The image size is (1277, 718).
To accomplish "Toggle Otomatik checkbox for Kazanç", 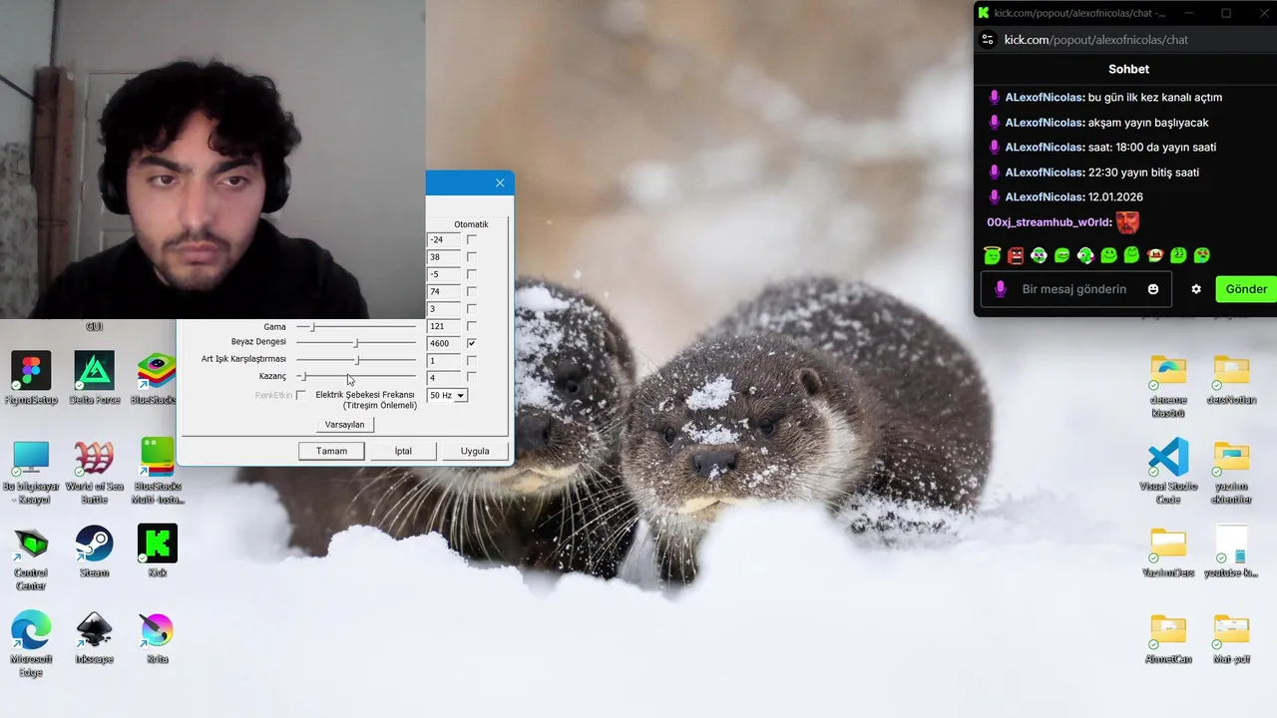I will [x=472, y=377].
